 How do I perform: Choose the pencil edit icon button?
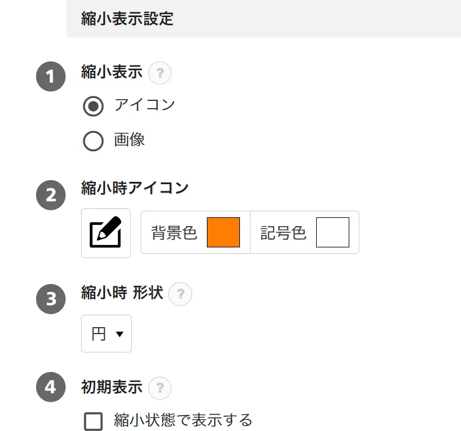coord(106,233)
